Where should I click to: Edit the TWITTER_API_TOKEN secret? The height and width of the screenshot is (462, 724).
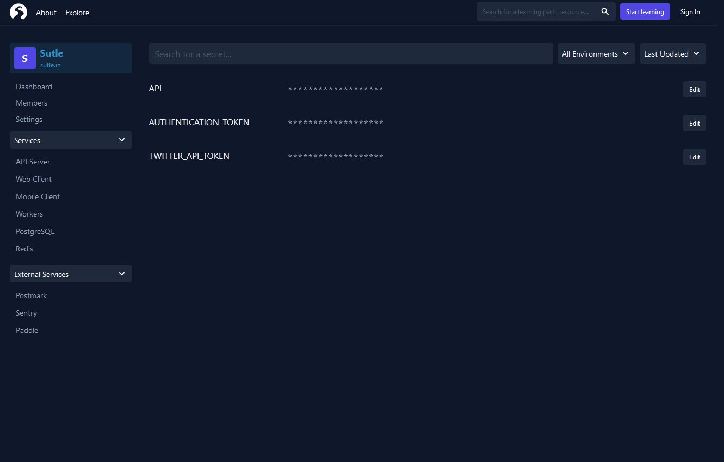695,157
